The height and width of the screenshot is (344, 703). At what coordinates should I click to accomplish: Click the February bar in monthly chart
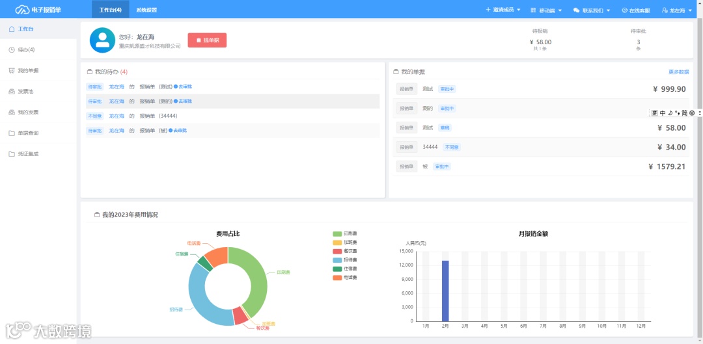(x=445, y=291)
